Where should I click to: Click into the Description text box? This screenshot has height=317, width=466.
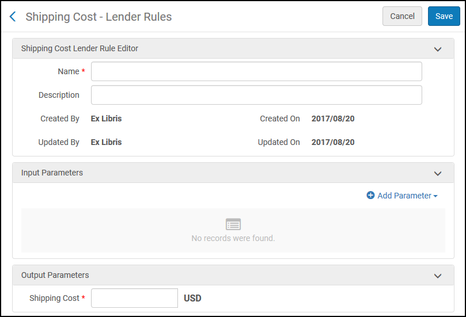pyautogui.click(x=256, y=95)
